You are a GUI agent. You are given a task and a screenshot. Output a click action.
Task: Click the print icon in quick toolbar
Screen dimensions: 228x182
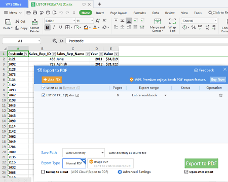(x=48, y=13)
